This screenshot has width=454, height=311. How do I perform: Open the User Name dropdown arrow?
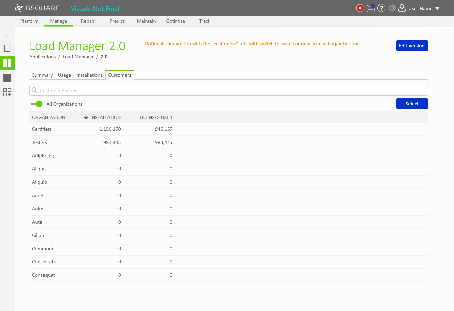coord(437,9)
